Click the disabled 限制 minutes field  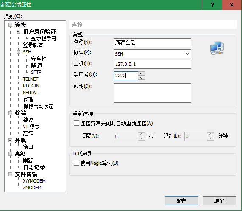tap(196, 136)
